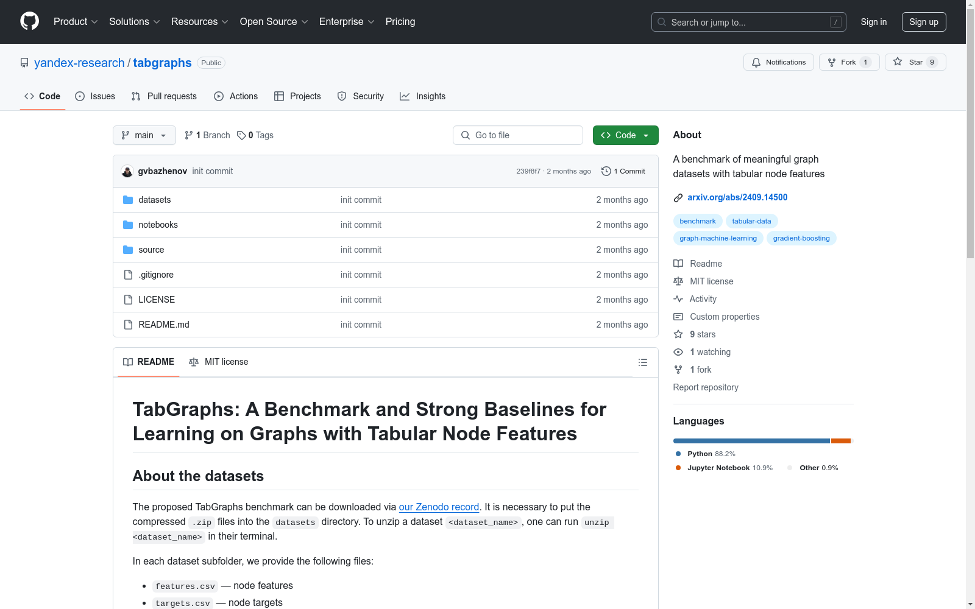
Task: Click the Sign in link
Action: [874, 22]
